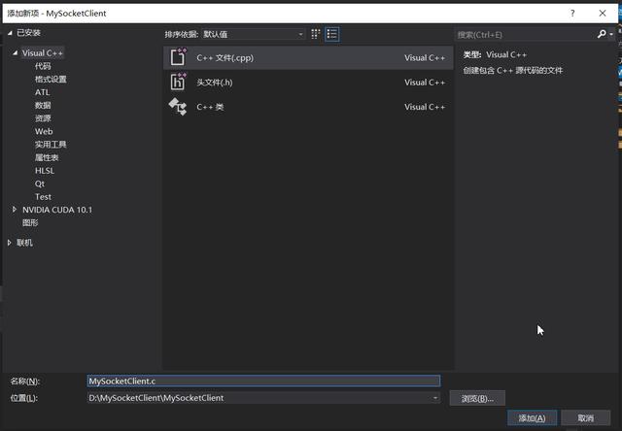Select the 实用工具 category

pos(51,145)
